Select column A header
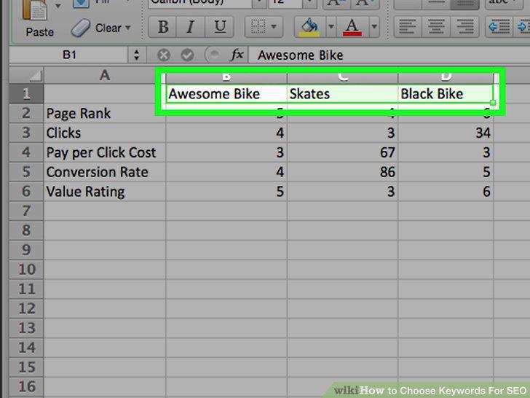530x398 pixels. [x=104, y=75]
